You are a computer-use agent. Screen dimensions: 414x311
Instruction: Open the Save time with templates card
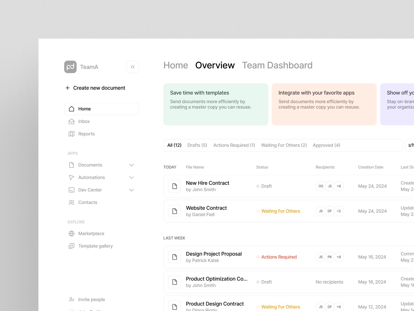click(x=216, y=104)
